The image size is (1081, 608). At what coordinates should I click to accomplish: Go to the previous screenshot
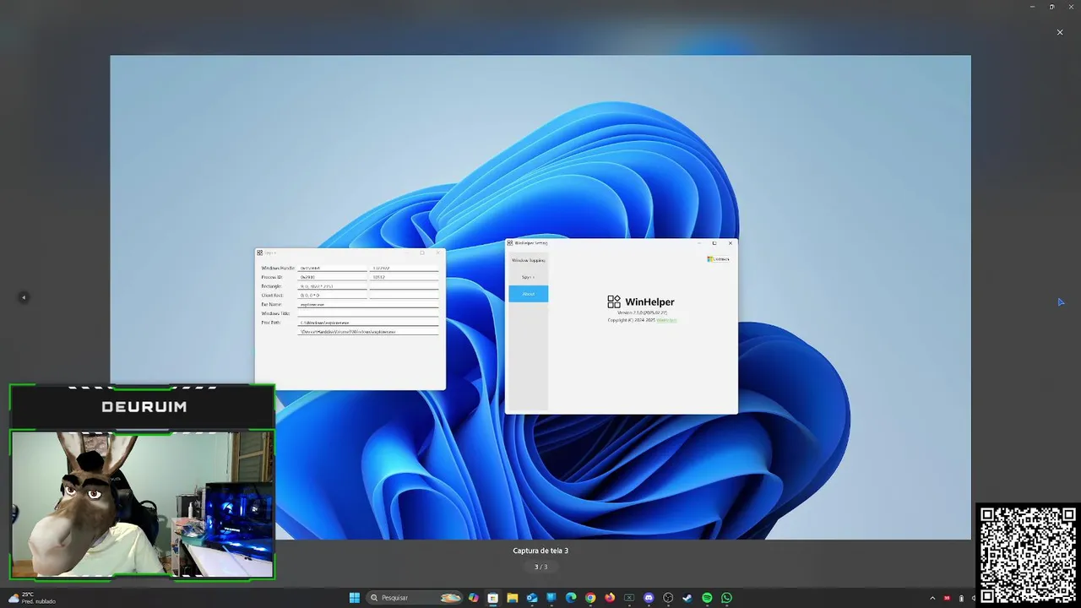pyautogui.click(x=24, y=297)
